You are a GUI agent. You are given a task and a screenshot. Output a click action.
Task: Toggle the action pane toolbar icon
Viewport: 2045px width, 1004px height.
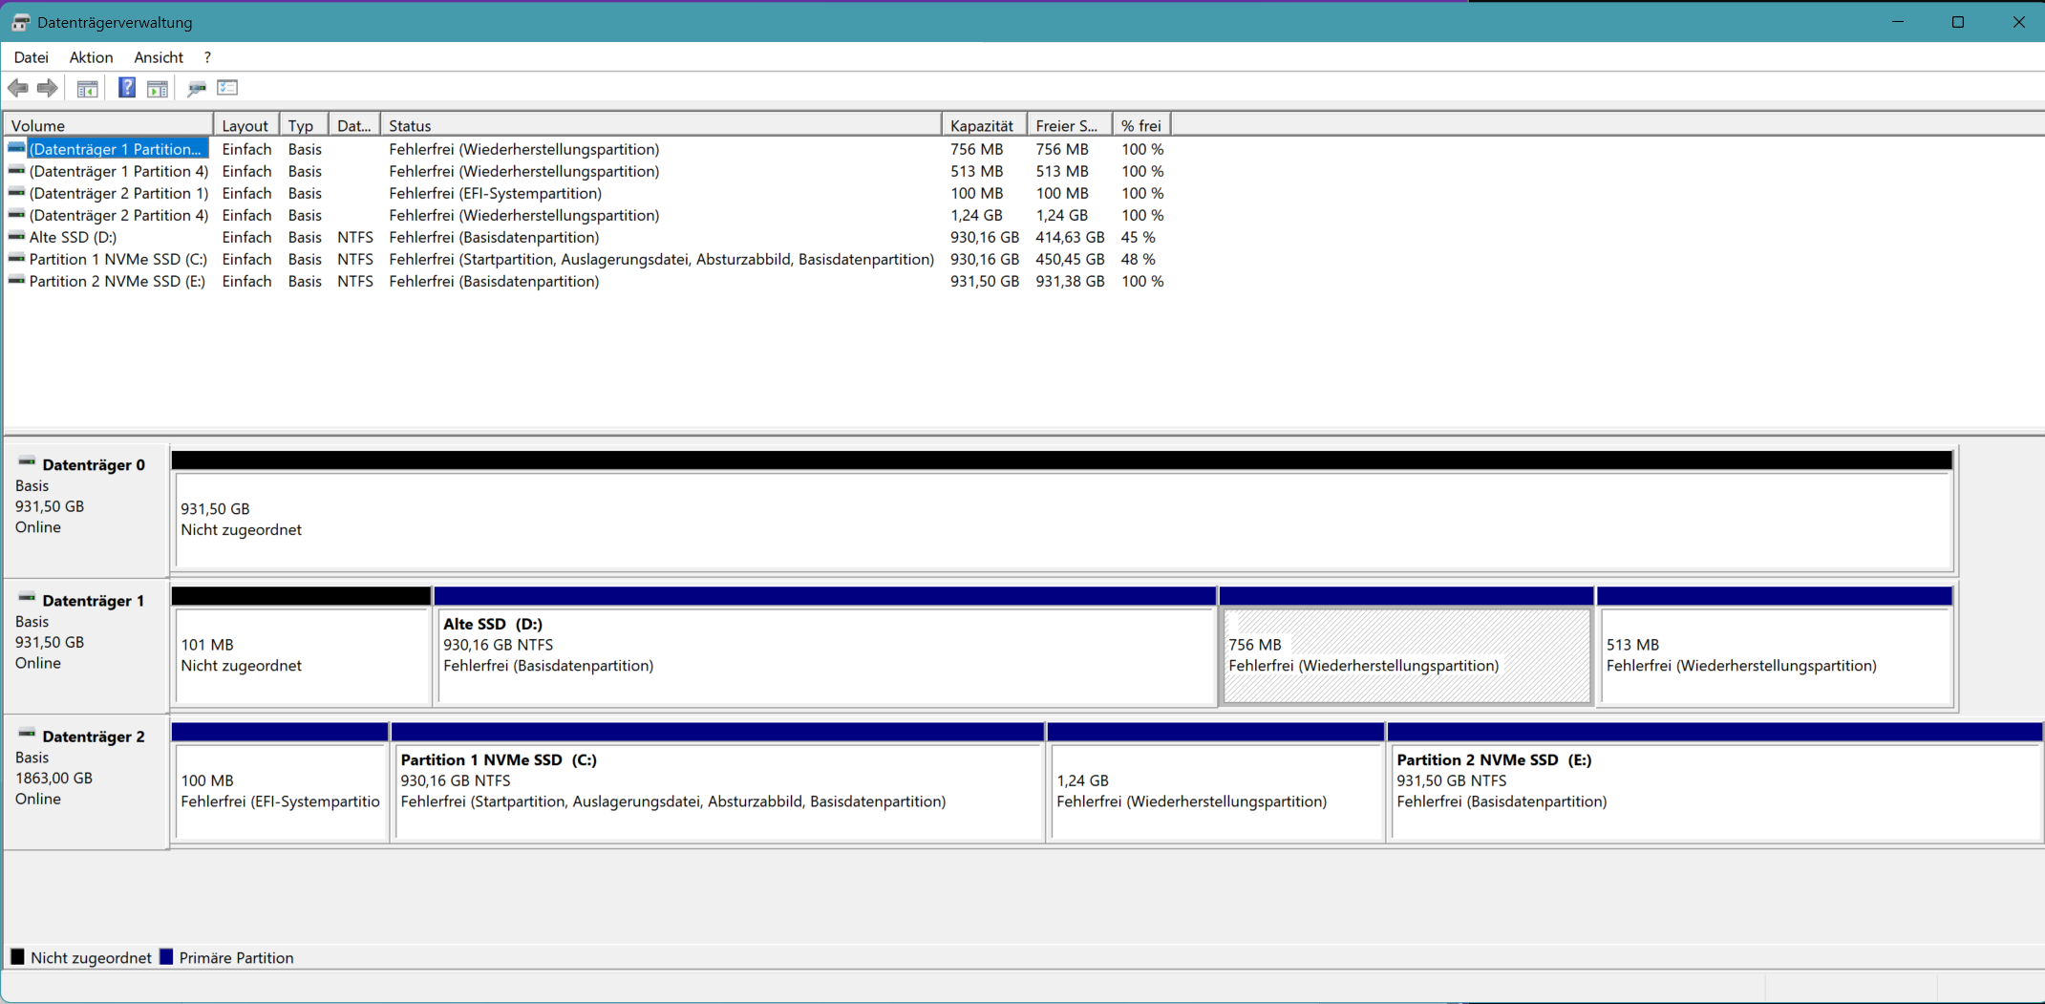pyautogui.click(x=158, y=89)
